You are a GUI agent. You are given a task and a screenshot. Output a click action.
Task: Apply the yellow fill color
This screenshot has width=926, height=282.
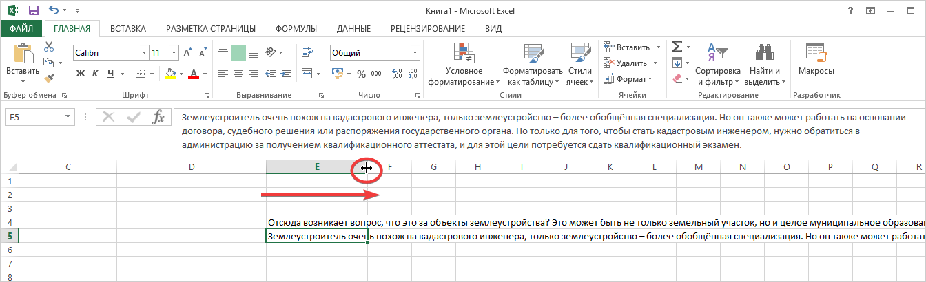(x=170, y=74)
